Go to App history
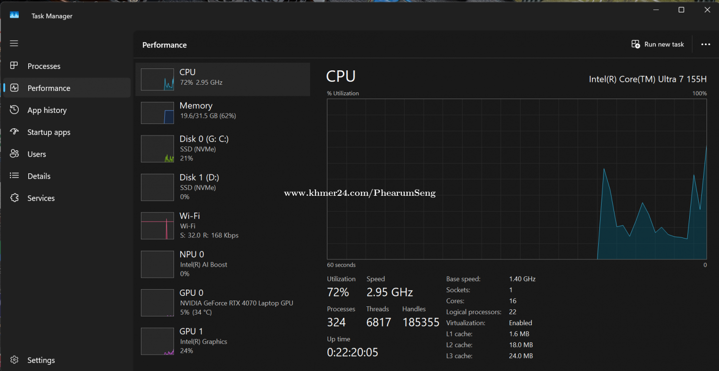This screenshot has width=719, height=371. (x=67, y=110)
